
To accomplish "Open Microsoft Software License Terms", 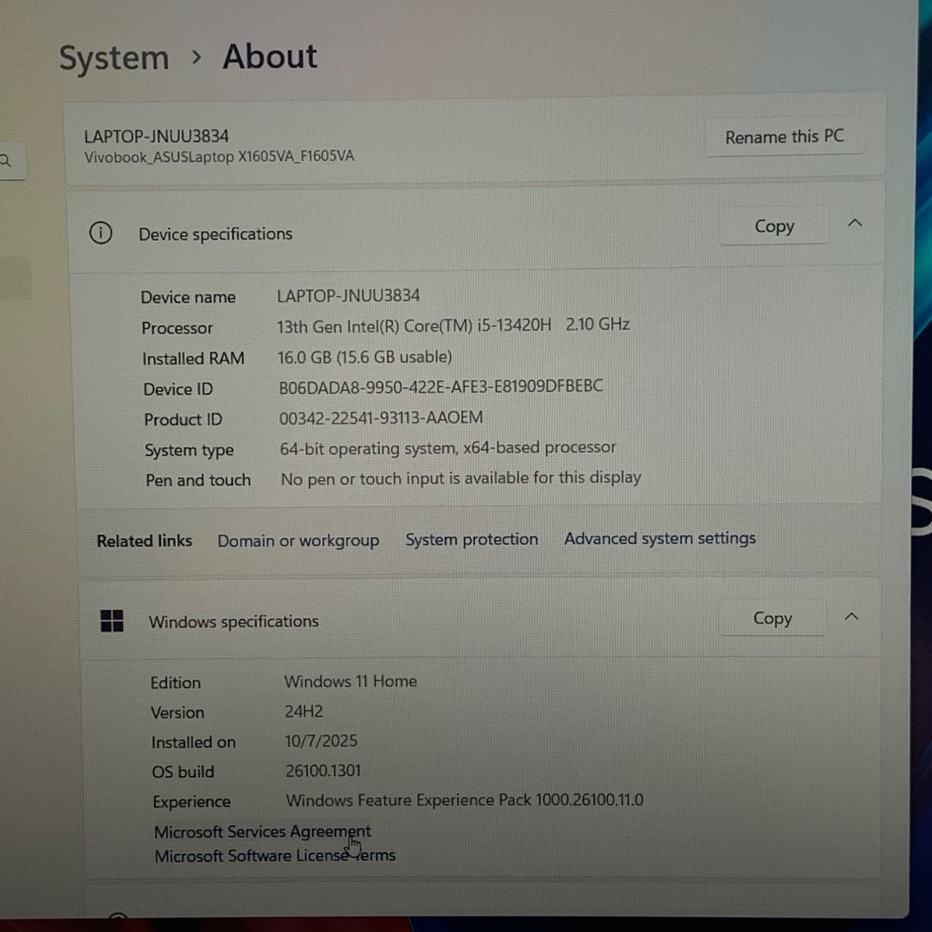I will point(275,856).
